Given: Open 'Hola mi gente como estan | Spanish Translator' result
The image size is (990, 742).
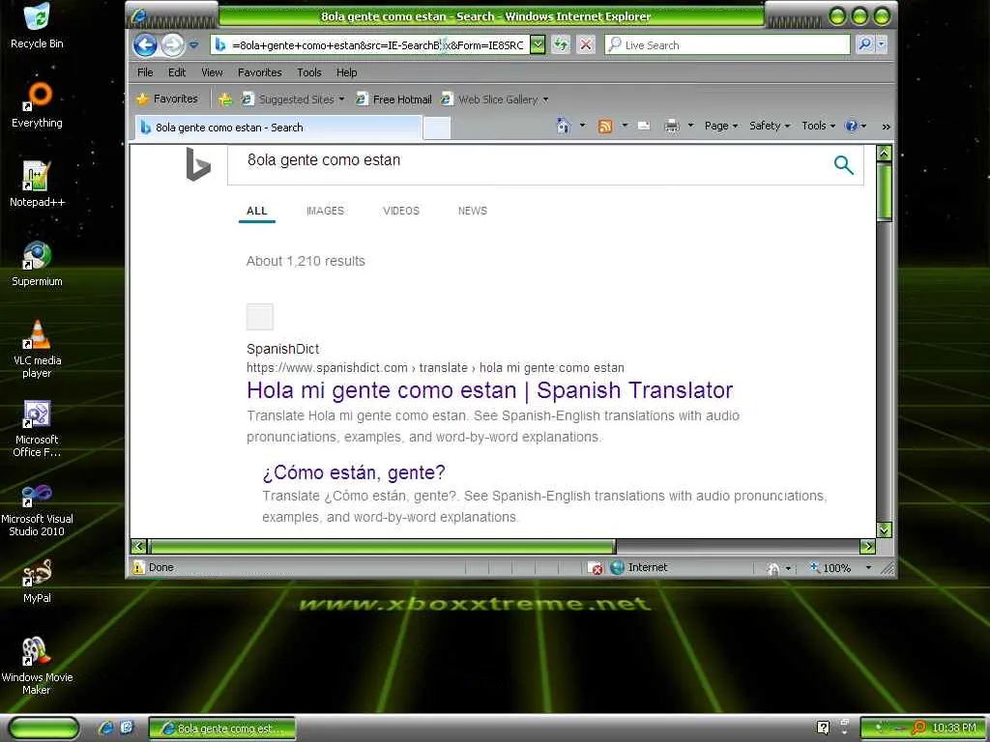Looking at the screenshot, I should coord(490,390).
